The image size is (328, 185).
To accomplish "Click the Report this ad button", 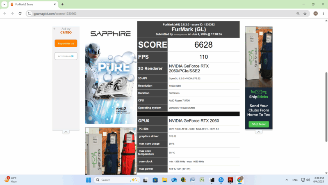I will 66,44.
